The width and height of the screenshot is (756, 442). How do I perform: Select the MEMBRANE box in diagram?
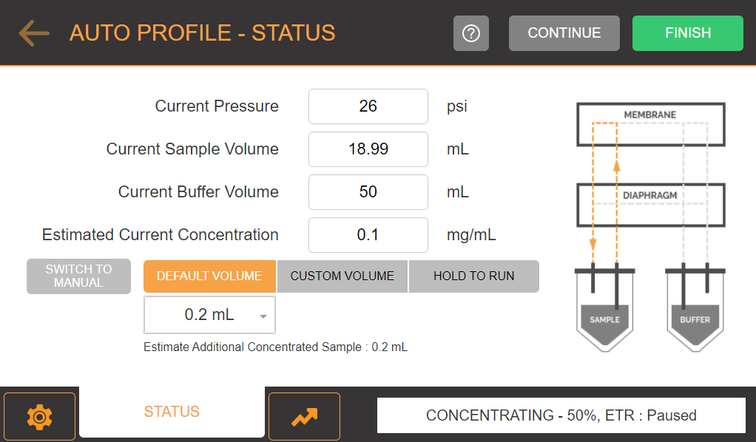point(651,124)
